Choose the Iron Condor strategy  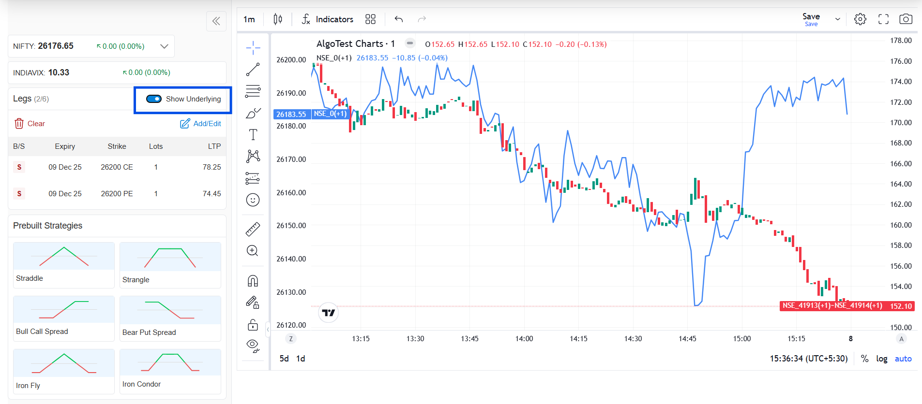[x=170, y=372]
